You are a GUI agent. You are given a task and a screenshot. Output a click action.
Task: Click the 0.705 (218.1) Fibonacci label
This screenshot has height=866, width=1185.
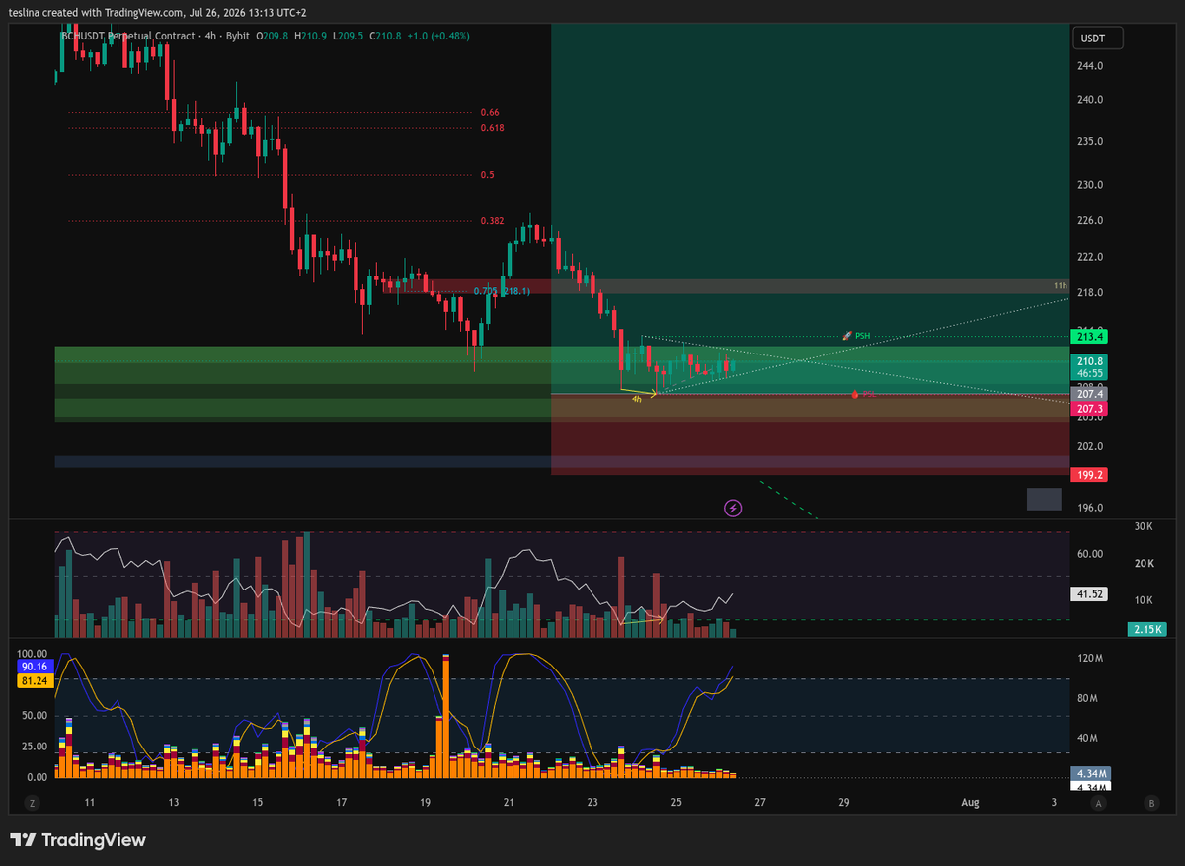click(x=502, y=291)
